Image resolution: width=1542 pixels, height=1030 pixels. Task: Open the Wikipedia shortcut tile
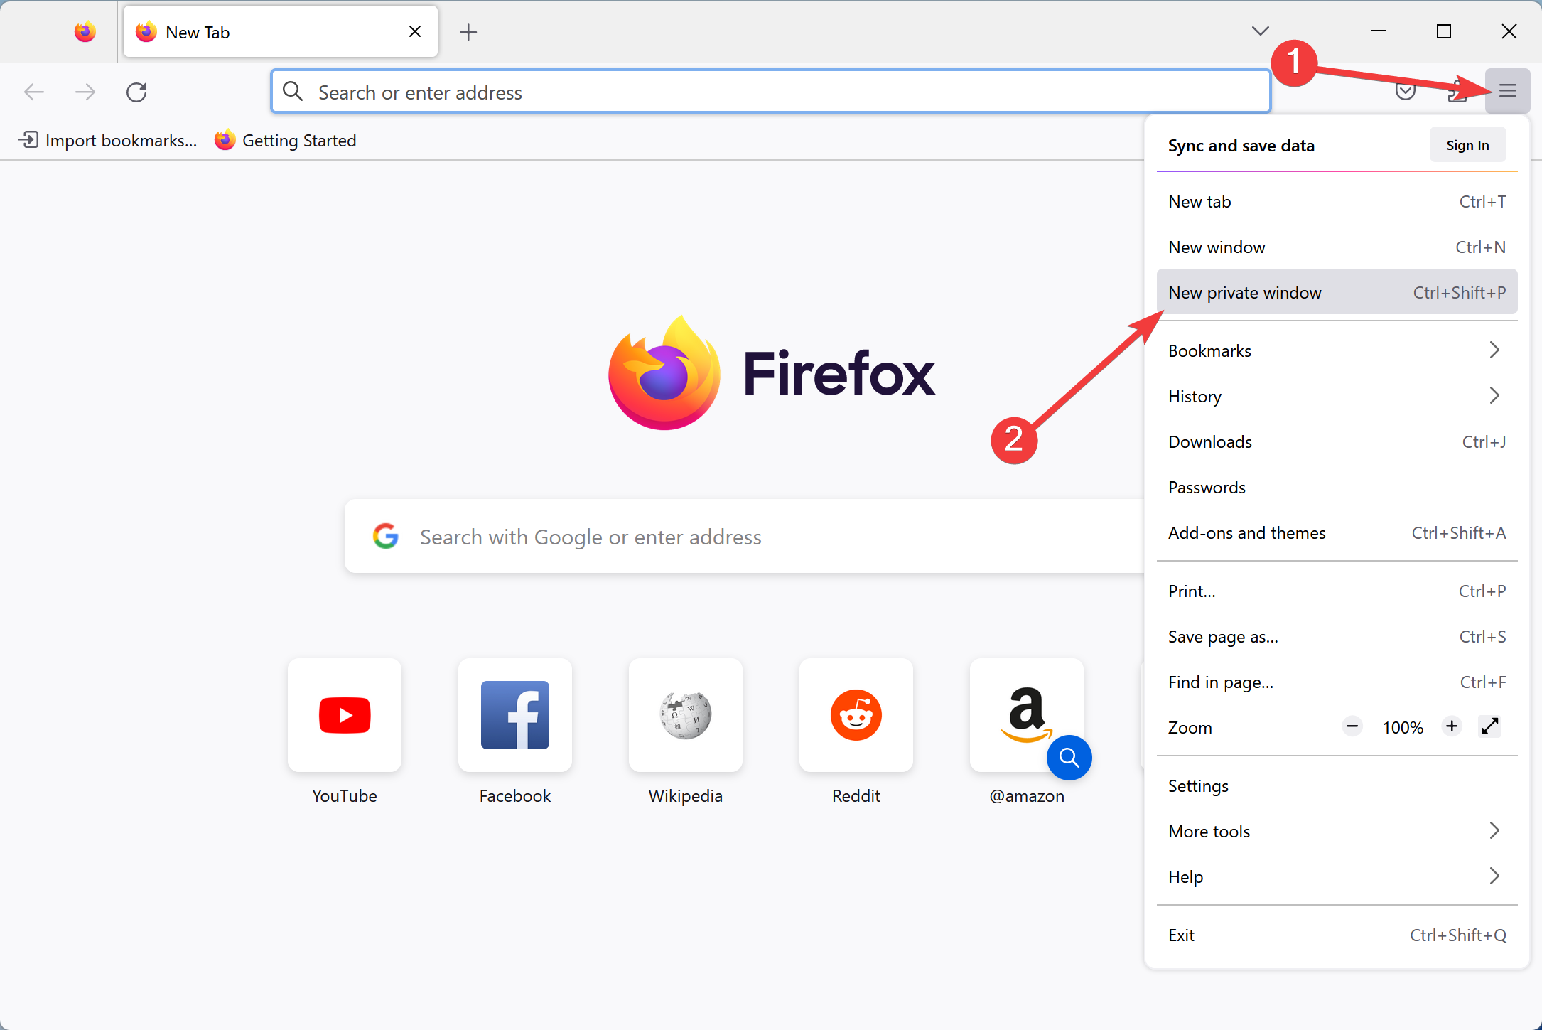coord(685,715)
